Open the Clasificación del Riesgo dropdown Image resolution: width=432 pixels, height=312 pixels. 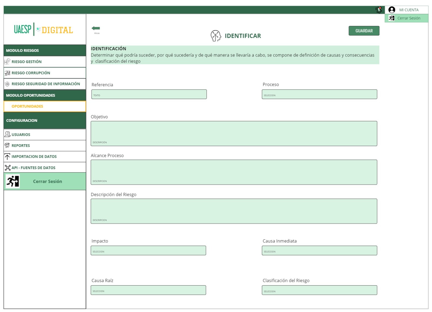coord(319,290)
